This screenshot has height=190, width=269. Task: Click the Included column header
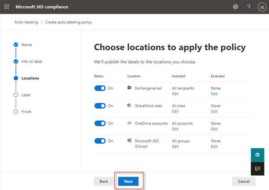(x=178, y=76)
